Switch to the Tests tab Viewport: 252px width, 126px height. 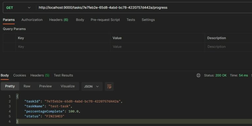click(131, 20)
